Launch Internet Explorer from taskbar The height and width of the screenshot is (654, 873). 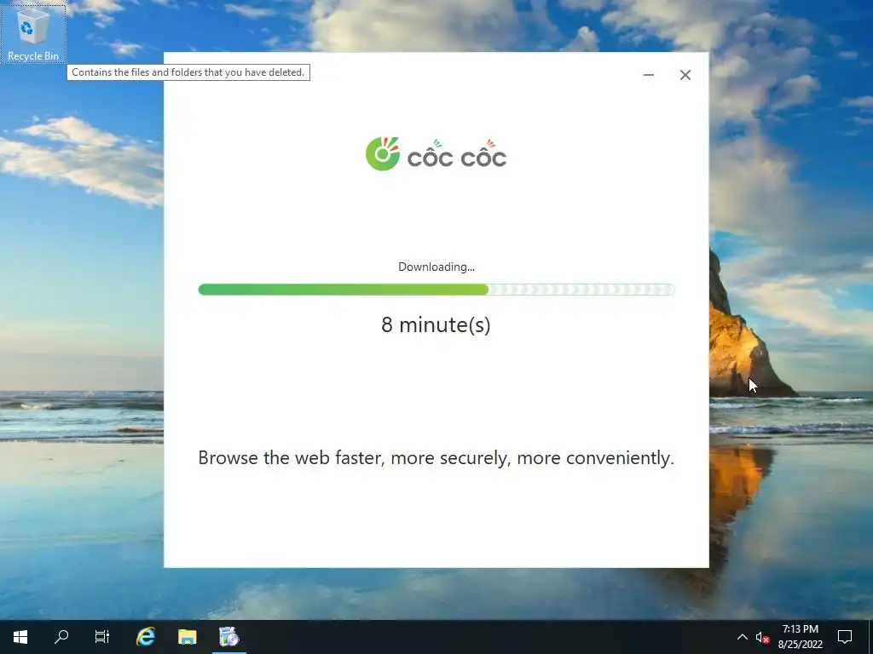146,637
